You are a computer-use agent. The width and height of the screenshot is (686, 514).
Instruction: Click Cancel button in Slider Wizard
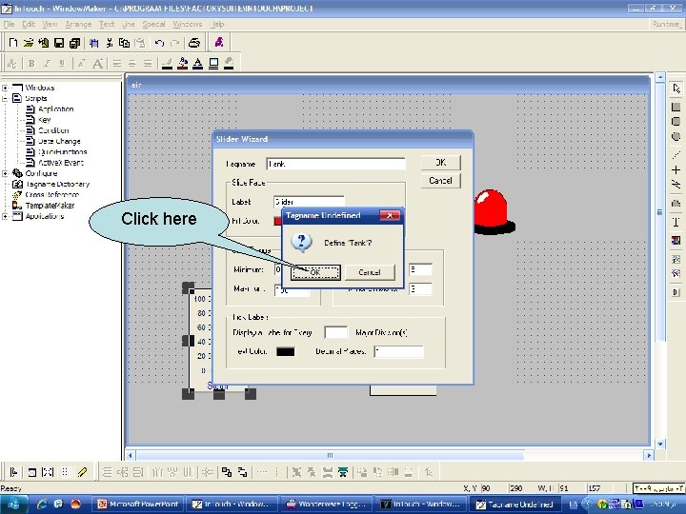[x=440, y=181]
